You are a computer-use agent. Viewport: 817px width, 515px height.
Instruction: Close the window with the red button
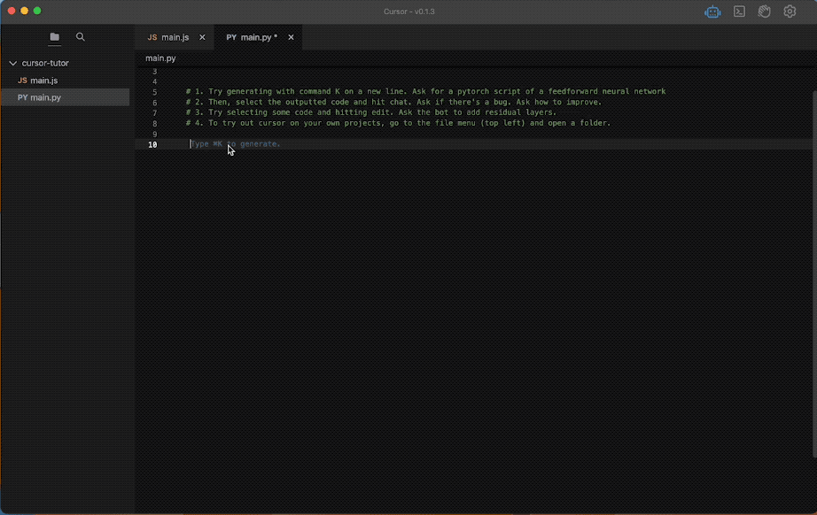pos(12,11)
